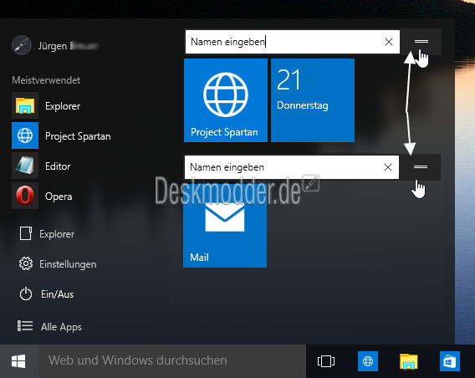Open Task View on the taskbar
Viewport: 475px width, 378px height.
326,361
